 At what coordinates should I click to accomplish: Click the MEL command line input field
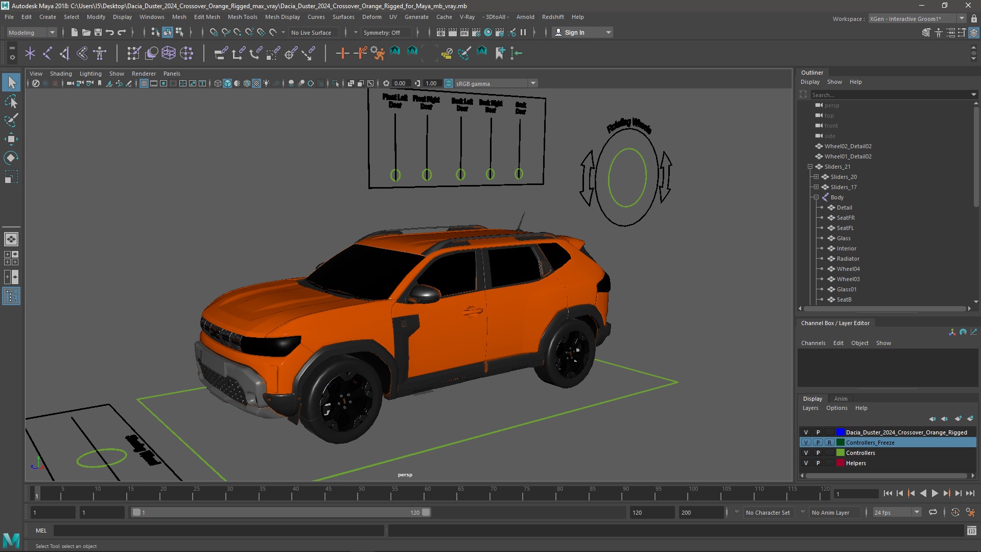pos(219,531)
